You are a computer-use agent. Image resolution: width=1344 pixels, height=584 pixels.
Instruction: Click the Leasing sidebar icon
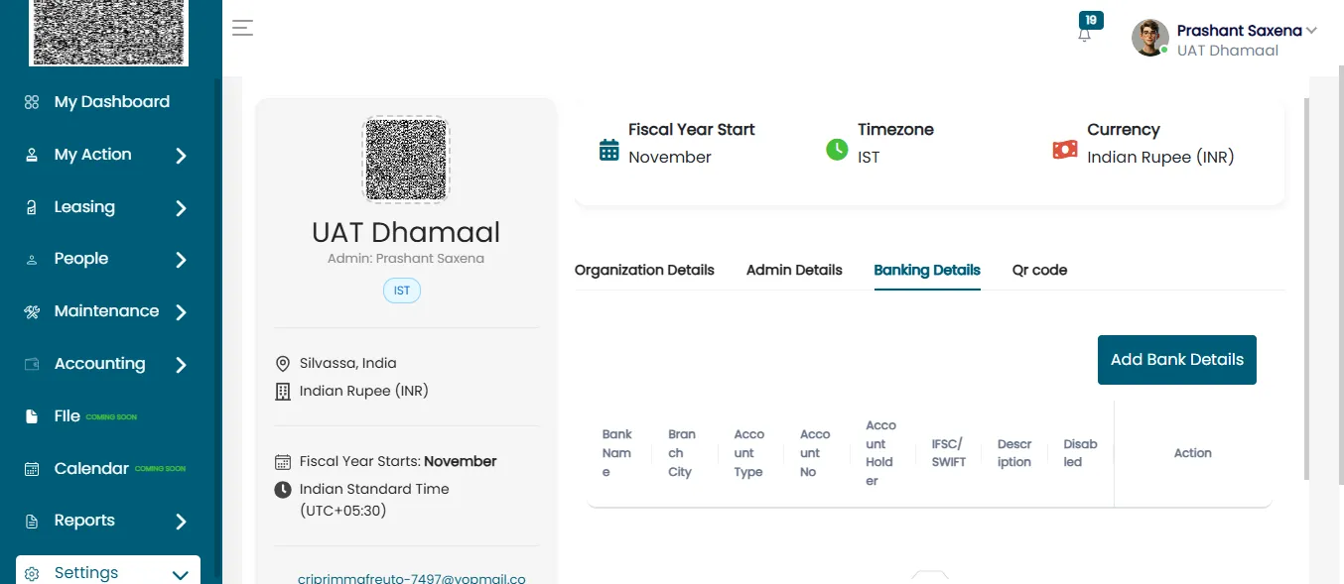click(32, 207)
